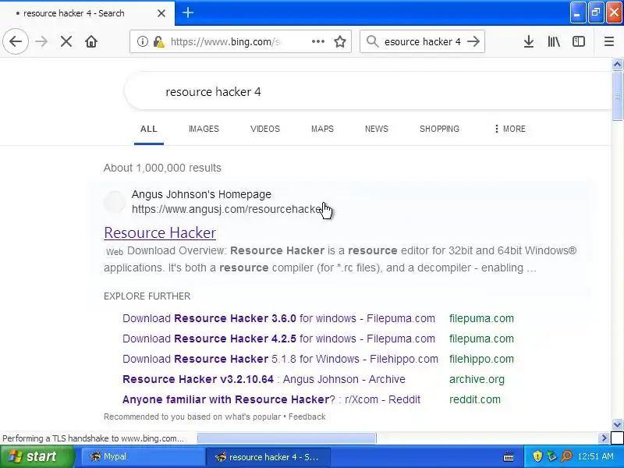This screenshot has width=624, height=468.
Task: Expand the MORE search categories menu
Action: pyautogui.click(x=510, y=129)
